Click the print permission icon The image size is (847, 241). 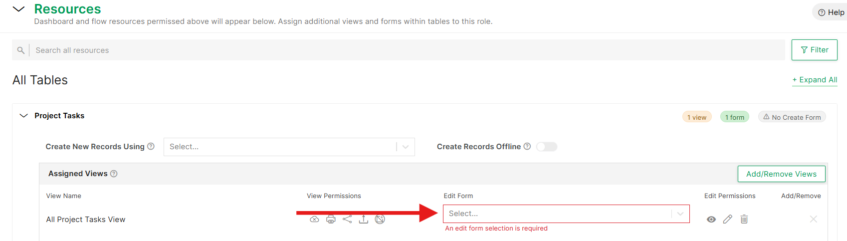tap(331, 219)
